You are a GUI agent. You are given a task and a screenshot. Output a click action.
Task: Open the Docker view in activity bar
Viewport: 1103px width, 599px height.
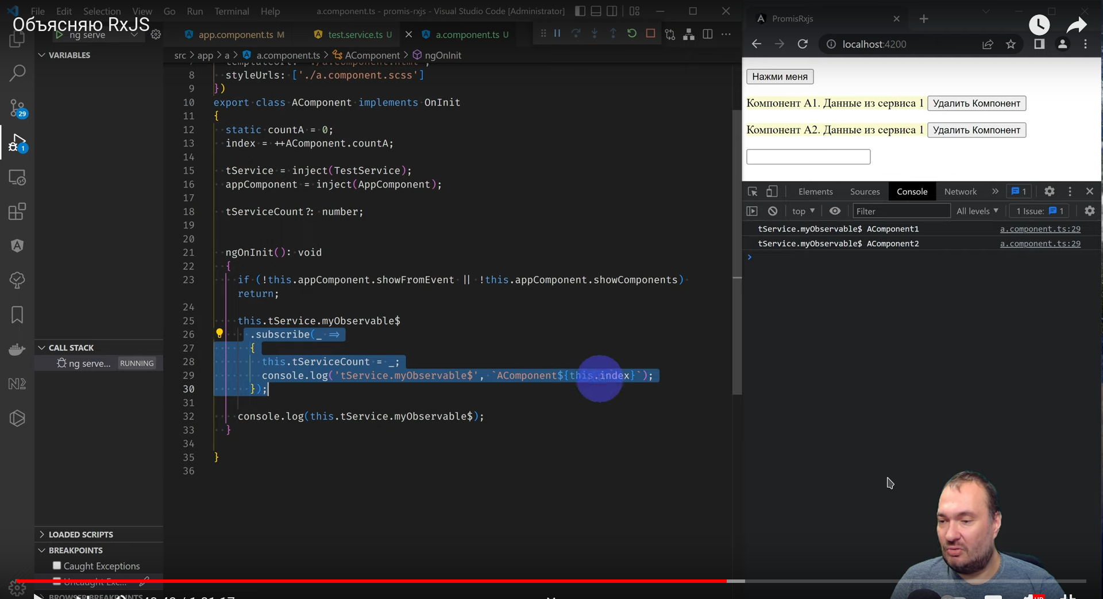tap(17, 350)
